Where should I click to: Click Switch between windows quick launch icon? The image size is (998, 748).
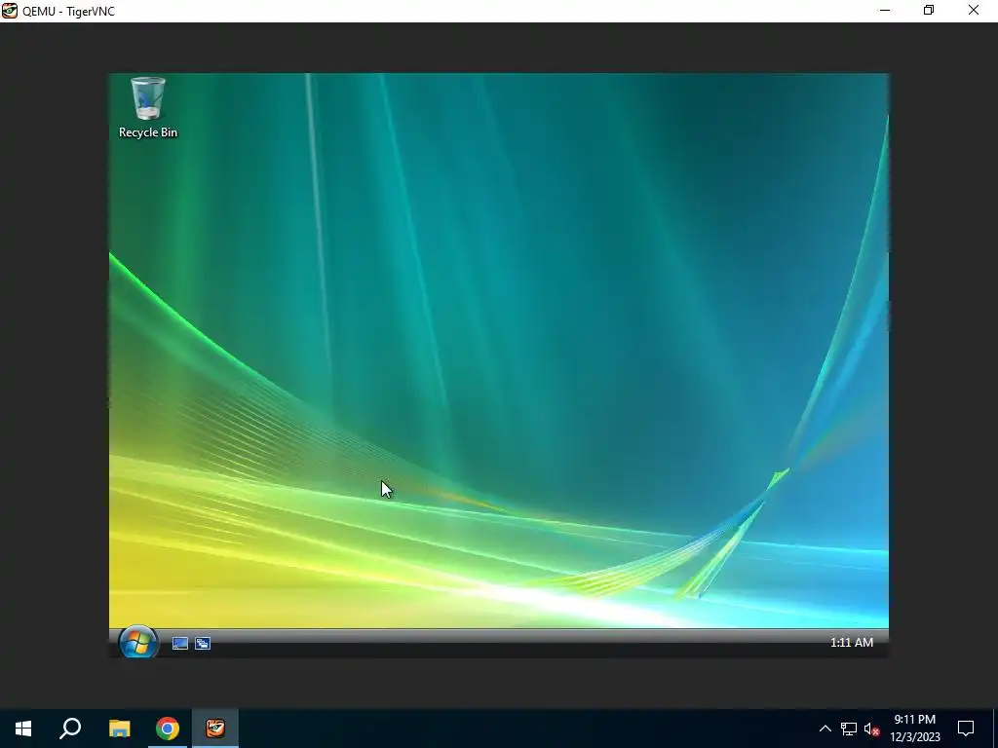[x=203, y=643]
